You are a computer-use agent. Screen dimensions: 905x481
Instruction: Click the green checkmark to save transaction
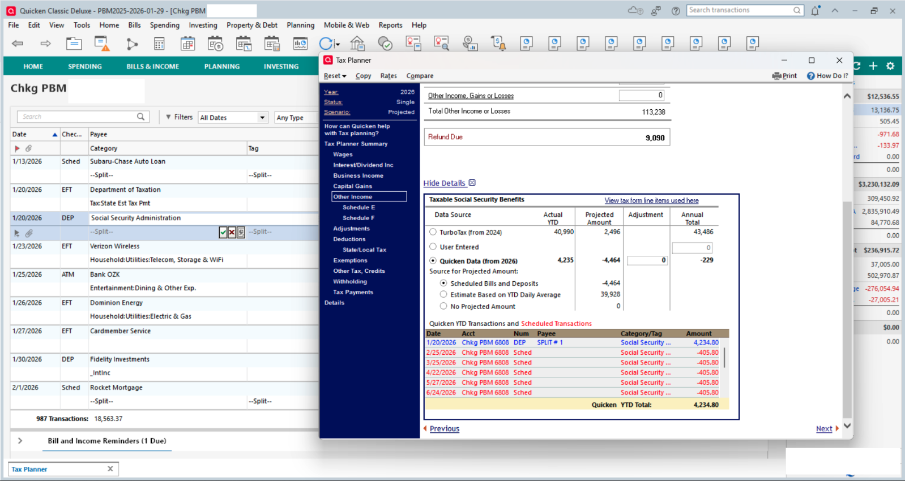tap(223, 232)
